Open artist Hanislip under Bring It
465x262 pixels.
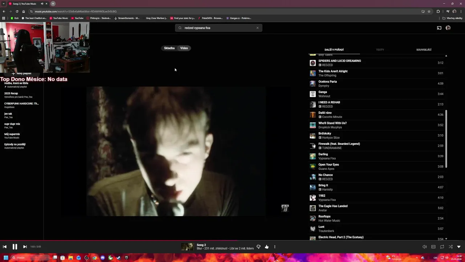(327, 190)
